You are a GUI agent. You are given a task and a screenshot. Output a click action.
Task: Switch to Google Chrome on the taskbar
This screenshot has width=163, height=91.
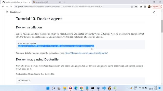click(81, 88)
